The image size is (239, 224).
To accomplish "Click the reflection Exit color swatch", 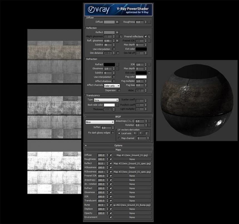I will coord(141,49).
